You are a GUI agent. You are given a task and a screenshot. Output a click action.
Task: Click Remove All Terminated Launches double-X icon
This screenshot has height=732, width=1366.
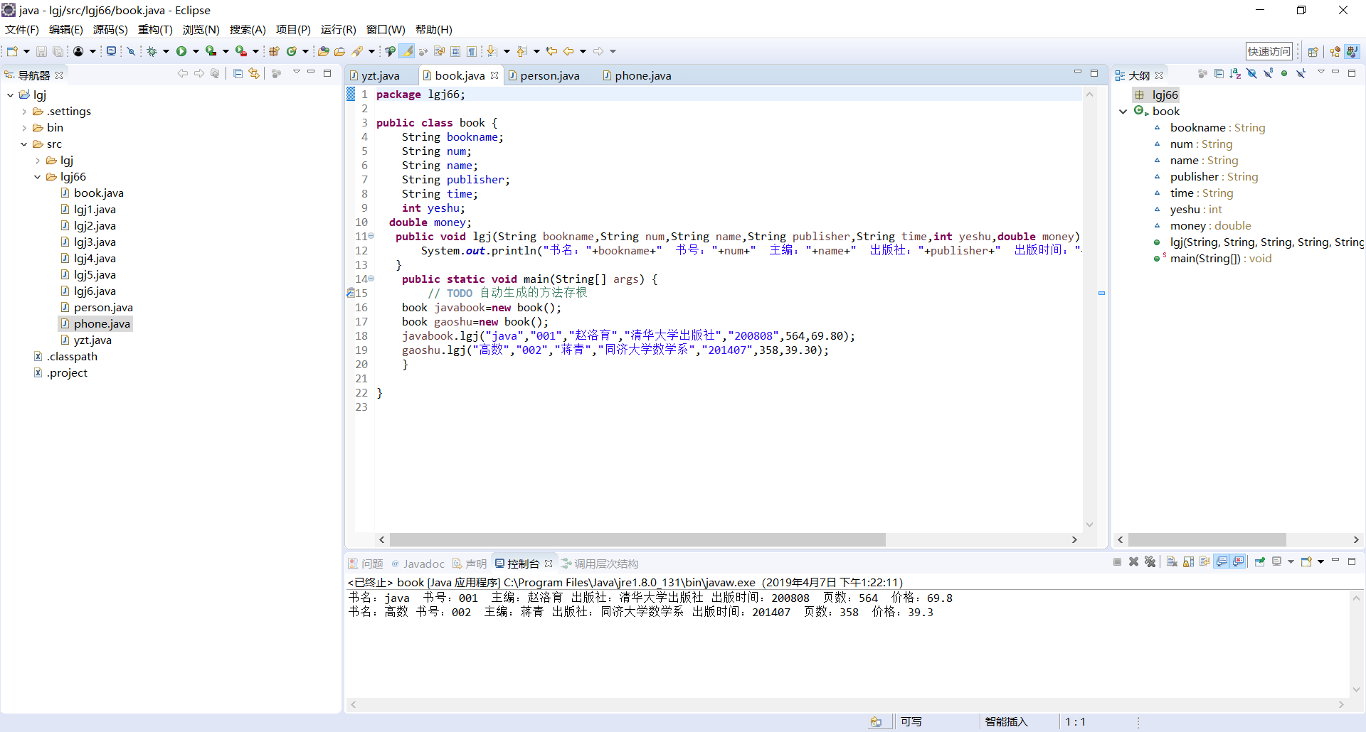click(x=1150, y=562)
